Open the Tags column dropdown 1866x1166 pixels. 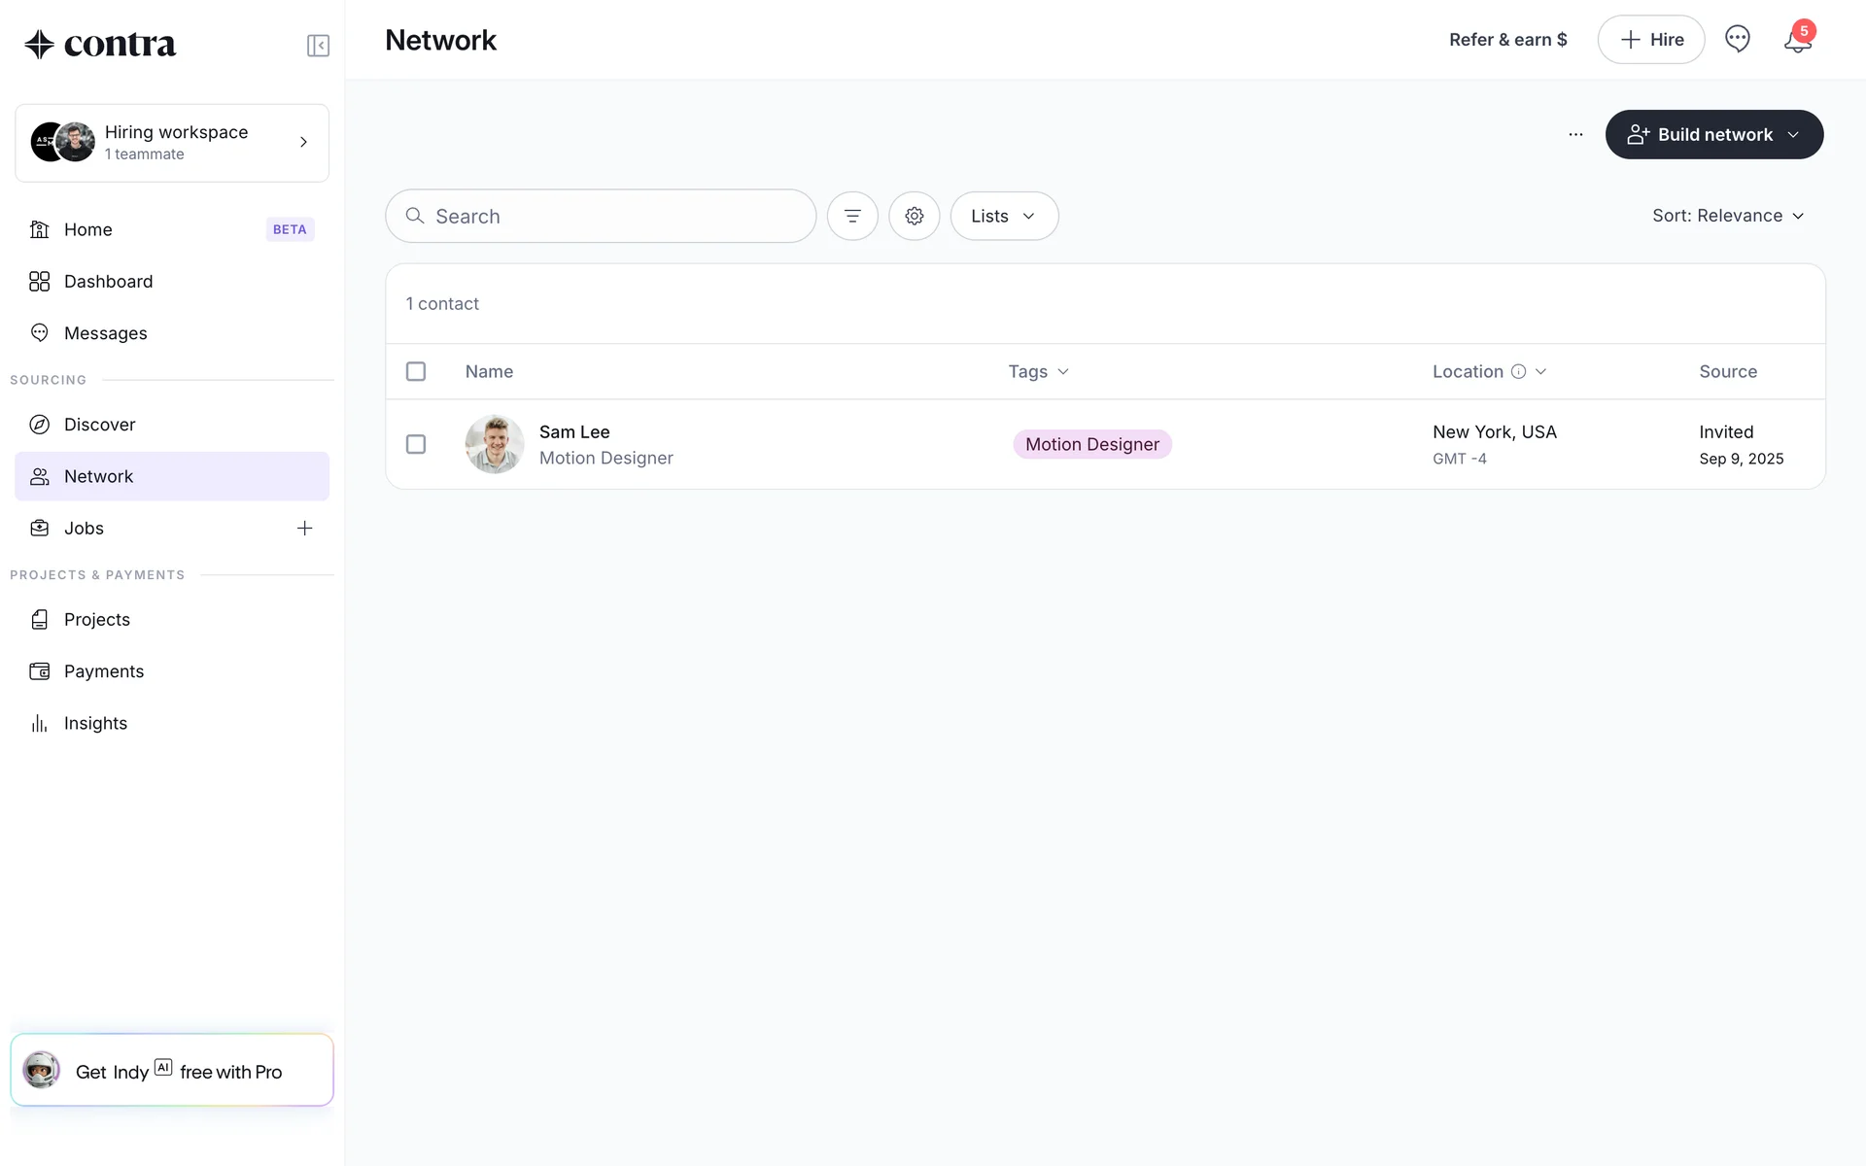tap(1038, 371)
